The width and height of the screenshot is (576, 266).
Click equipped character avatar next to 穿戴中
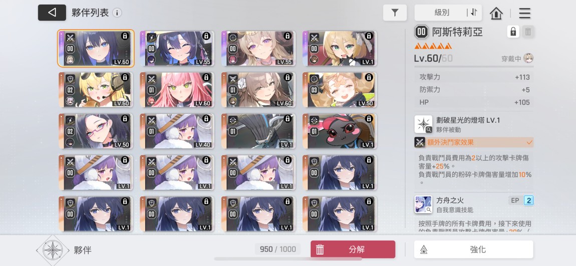528,58
